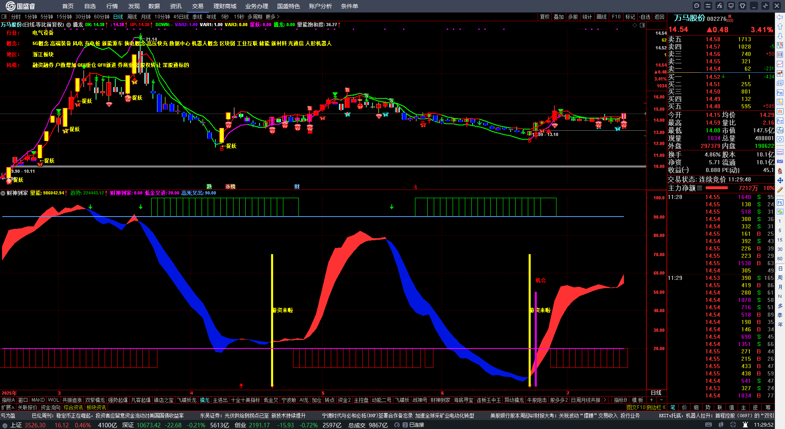Click the 上证 index value 3526.30
Screen dimensions: 785x429
pyautogui.click(x=35, y=425)
